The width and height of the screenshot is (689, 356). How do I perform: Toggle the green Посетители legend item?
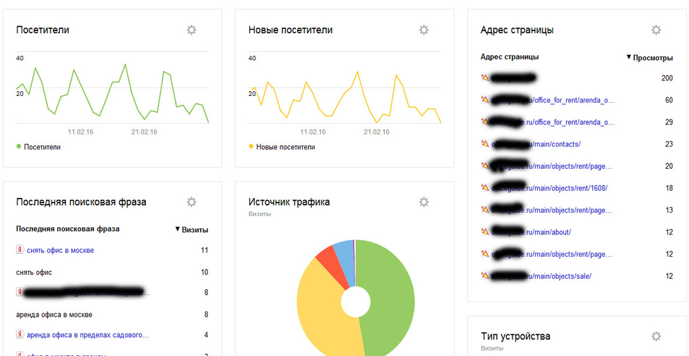tap(39, 147)
